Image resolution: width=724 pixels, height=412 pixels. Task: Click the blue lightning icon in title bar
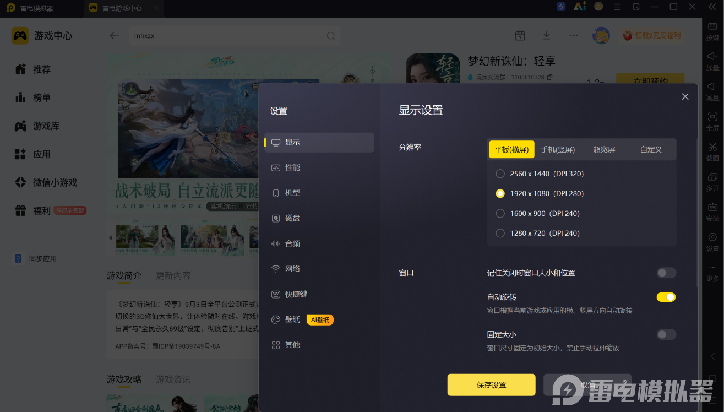click(x=561, y=7)
